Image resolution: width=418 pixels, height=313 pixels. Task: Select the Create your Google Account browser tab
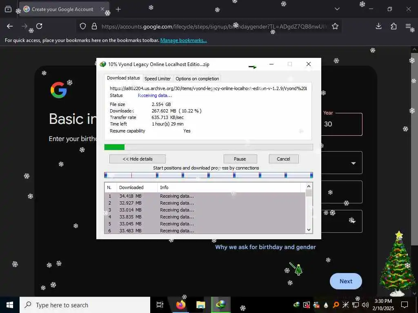pyautogui.click(x=64, y=9)
